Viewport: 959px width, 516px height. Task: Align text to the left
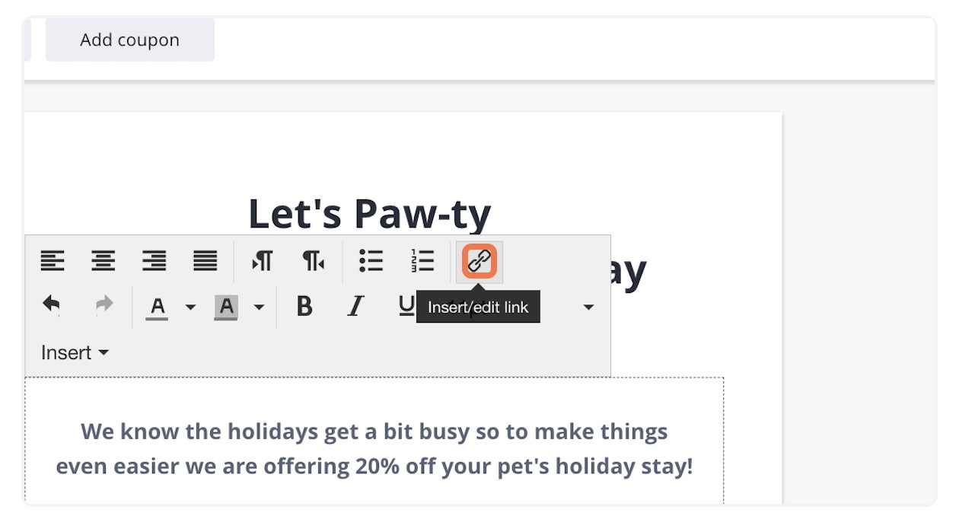coord(53,262)
